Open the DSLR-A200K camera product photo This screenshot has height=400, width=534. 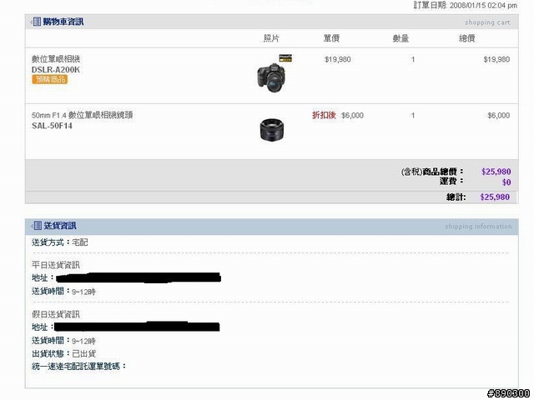click(x=271, y=77)
